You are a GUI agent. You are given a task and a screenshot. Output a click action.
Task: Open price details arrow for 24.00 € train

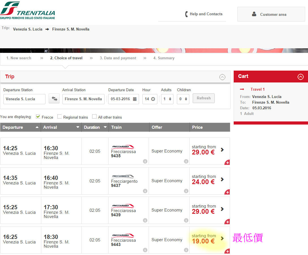(222, 179)
